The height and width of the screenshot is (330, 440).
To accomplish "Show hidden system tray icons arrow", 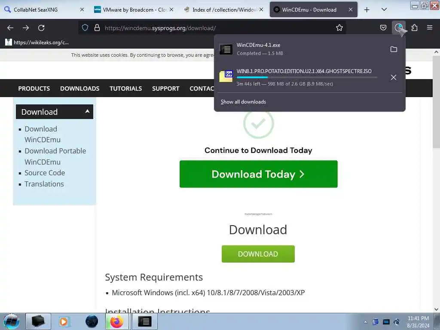I will tap(365, 322).
